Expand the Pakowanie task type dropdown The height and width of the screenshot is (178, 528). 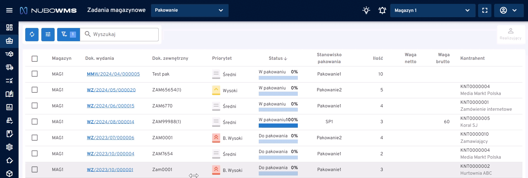[x=190, y=11]
